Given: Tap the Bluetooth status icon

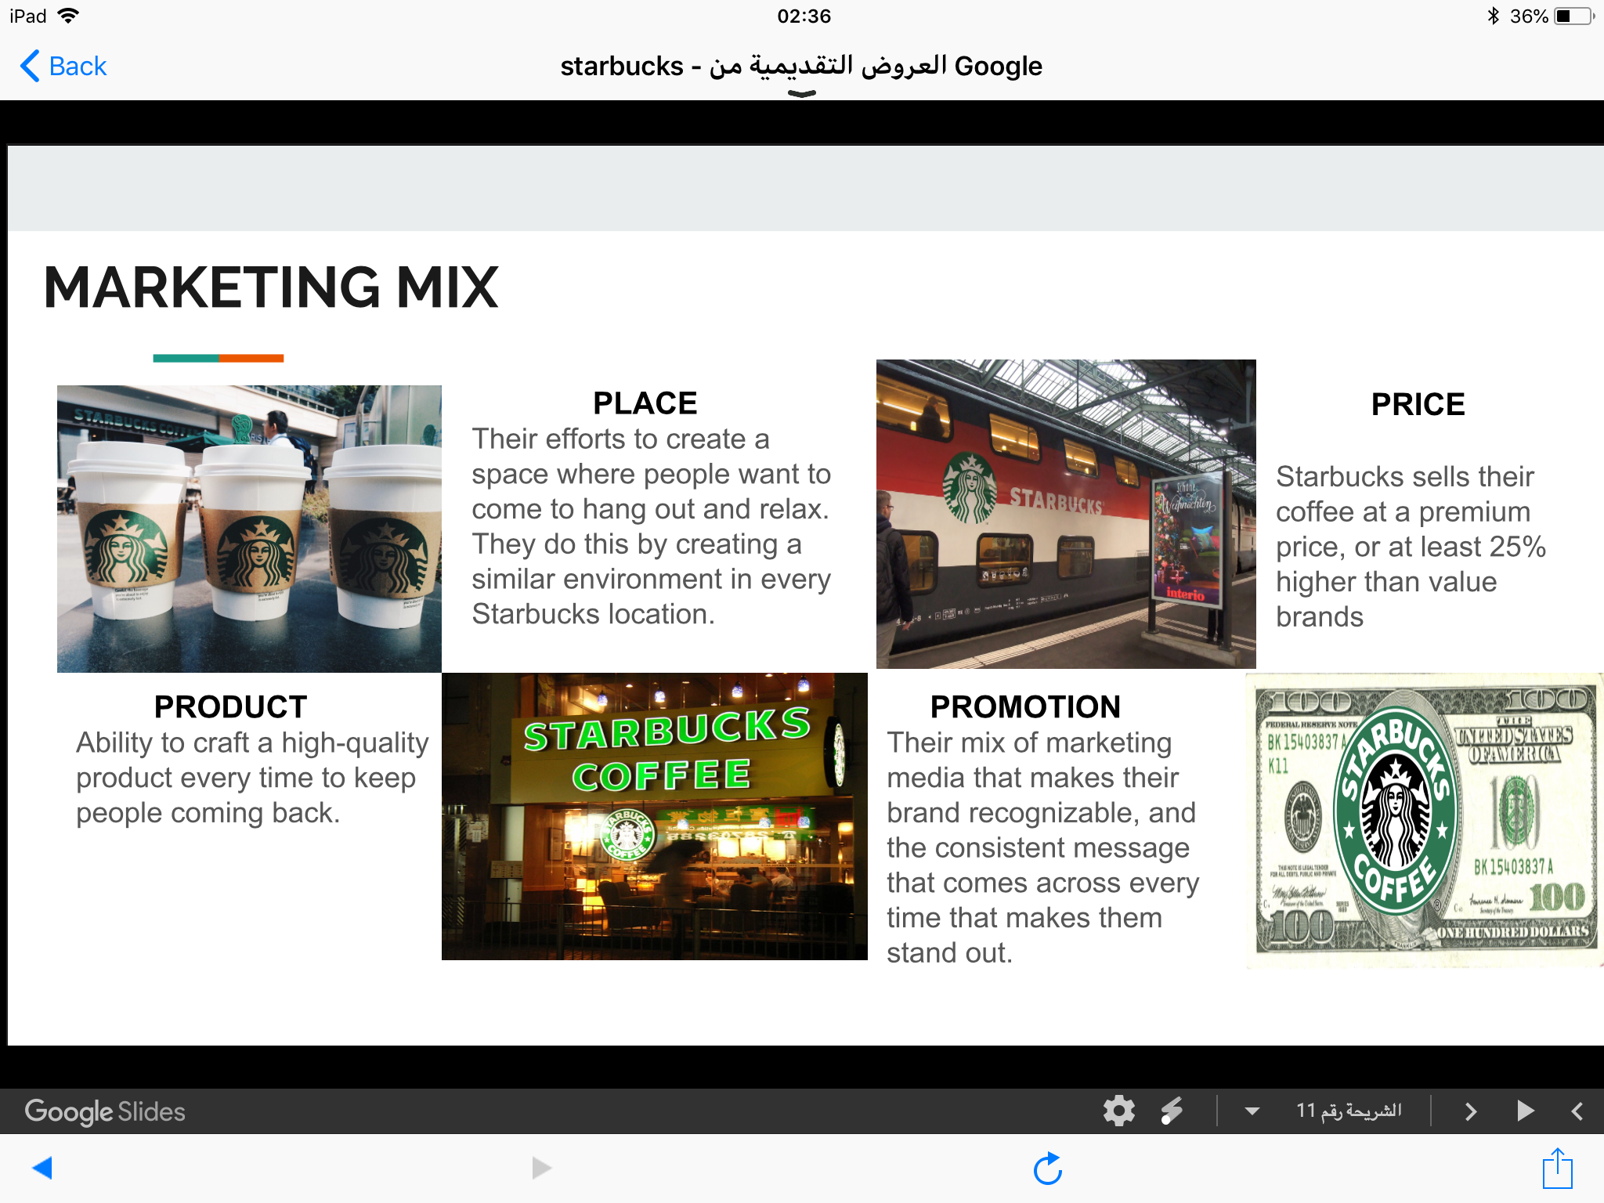Looking at the screenshot, I should tap(1494, 16).
